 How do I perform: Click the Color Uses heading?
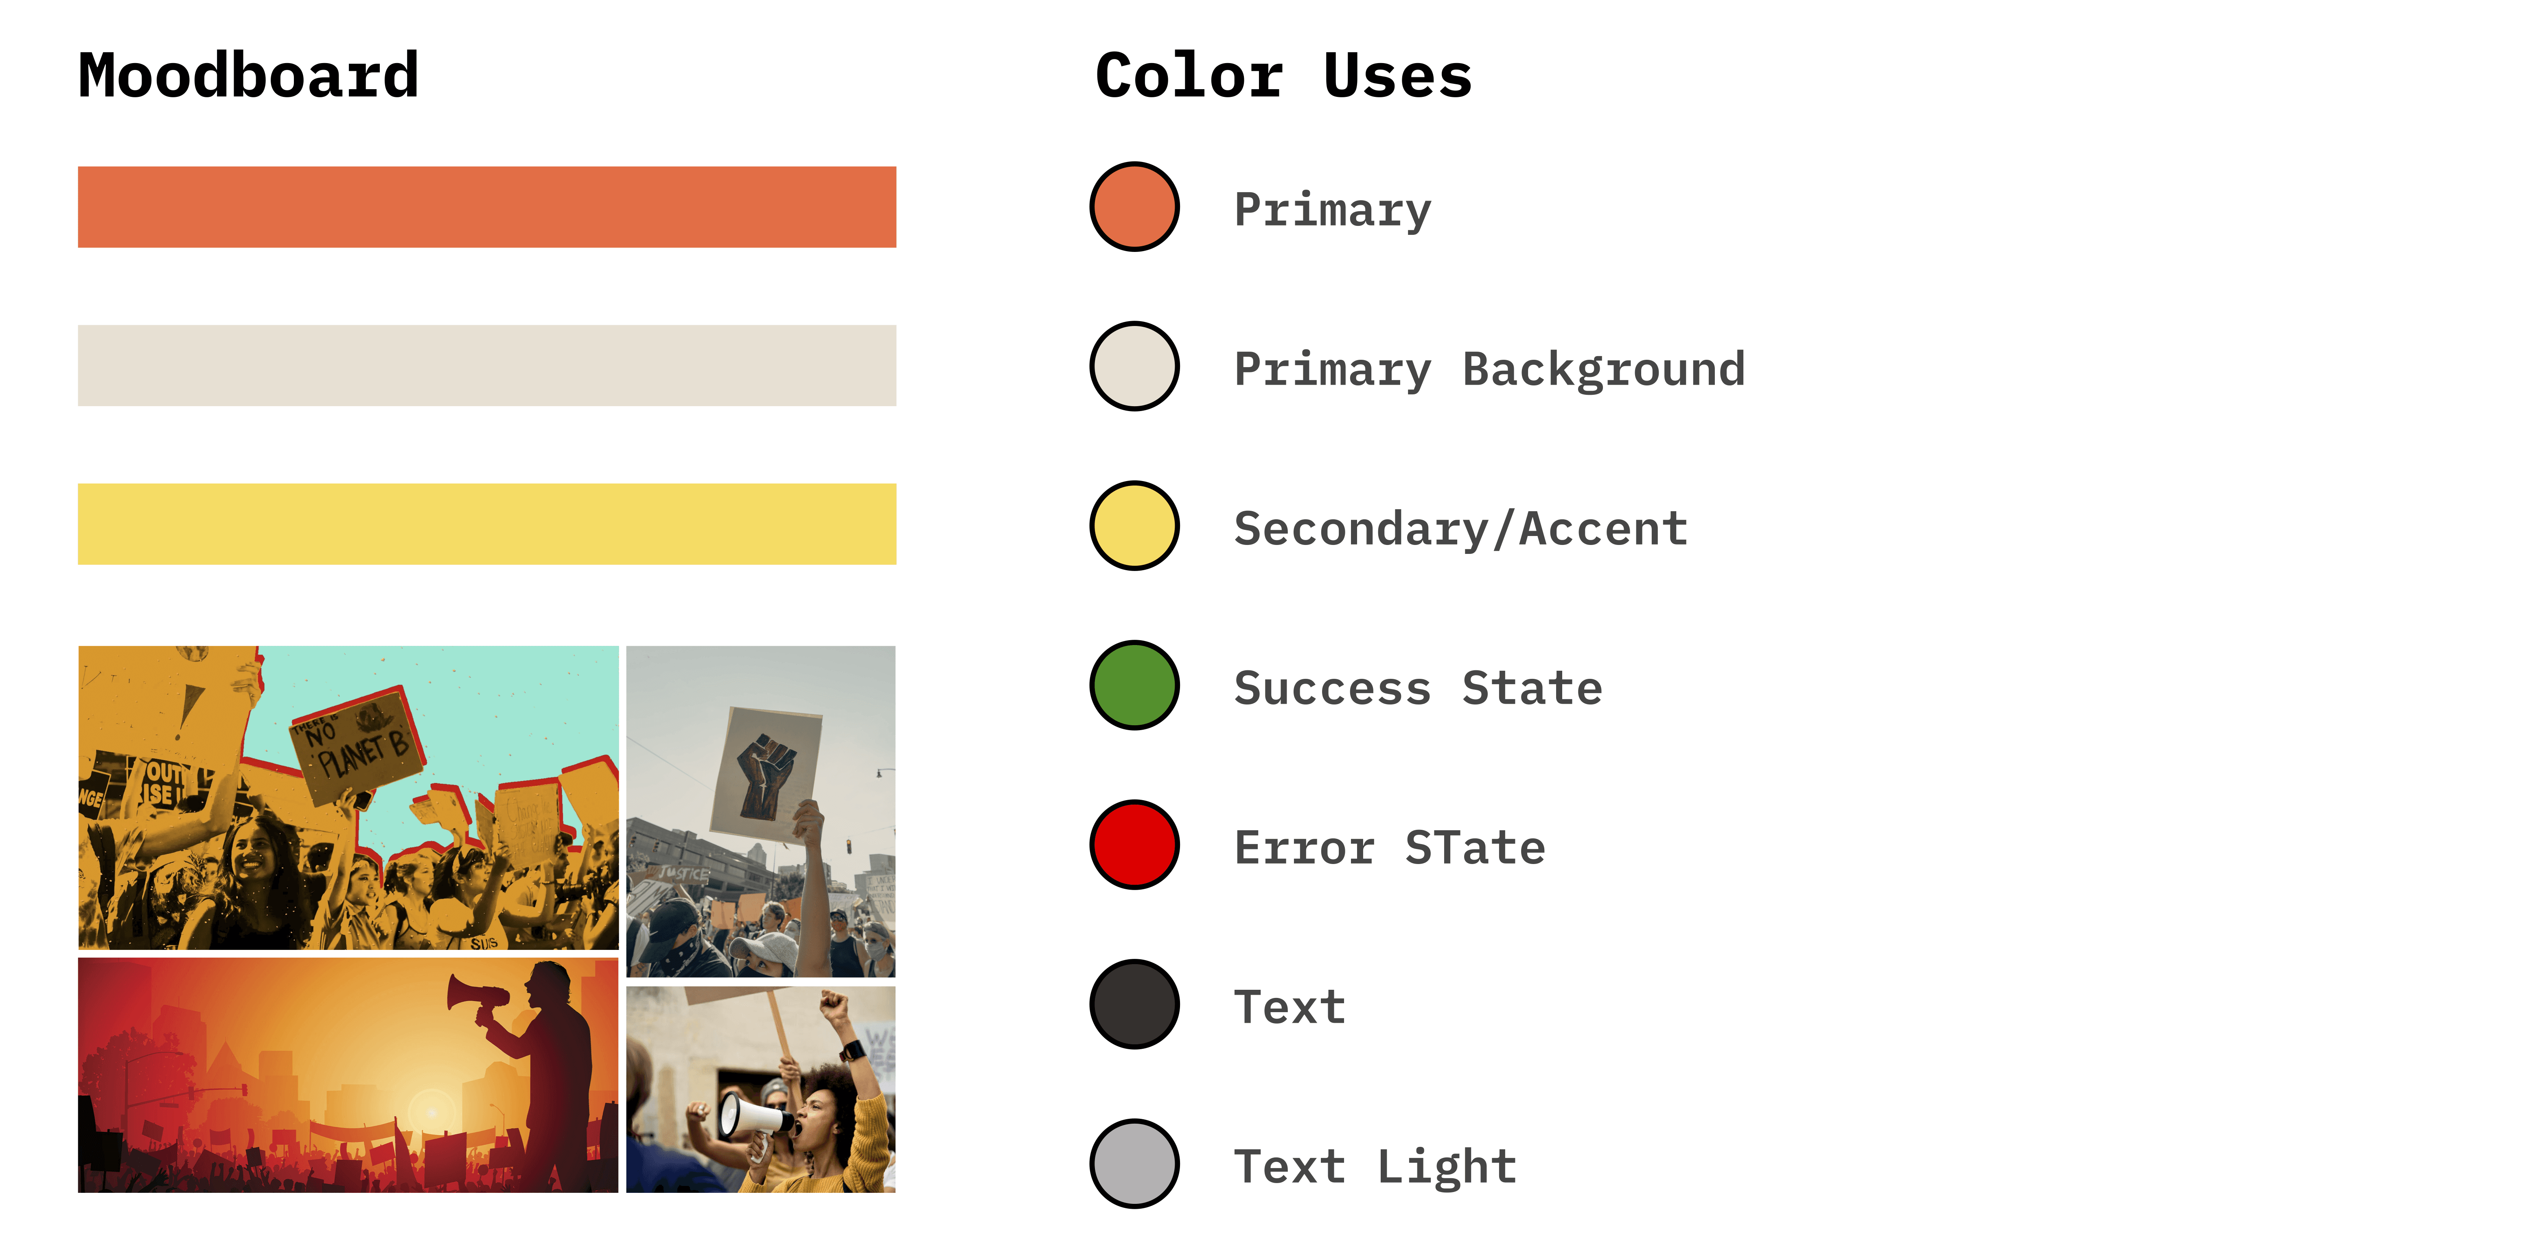[1284, 76]
